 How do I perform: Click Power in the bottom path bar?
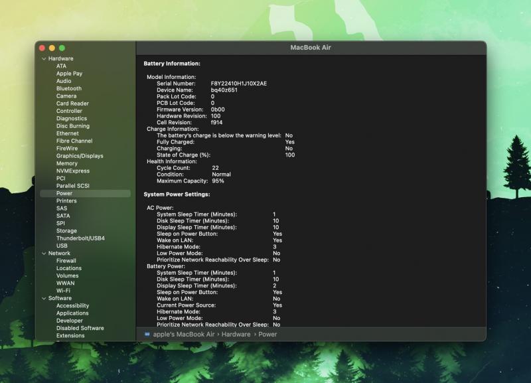[x=267, y=335]
